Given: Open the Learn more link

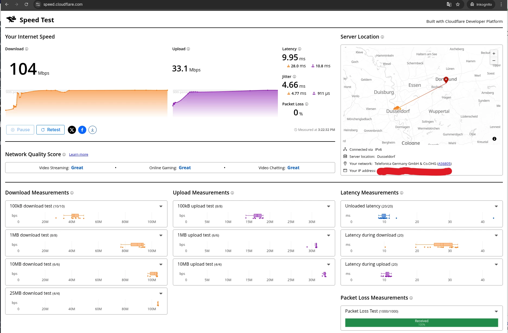Looking at the screenshot, I should [x=78, y=155].
